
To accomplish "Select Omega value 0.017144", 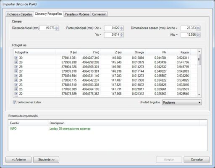I will (138, 71).
